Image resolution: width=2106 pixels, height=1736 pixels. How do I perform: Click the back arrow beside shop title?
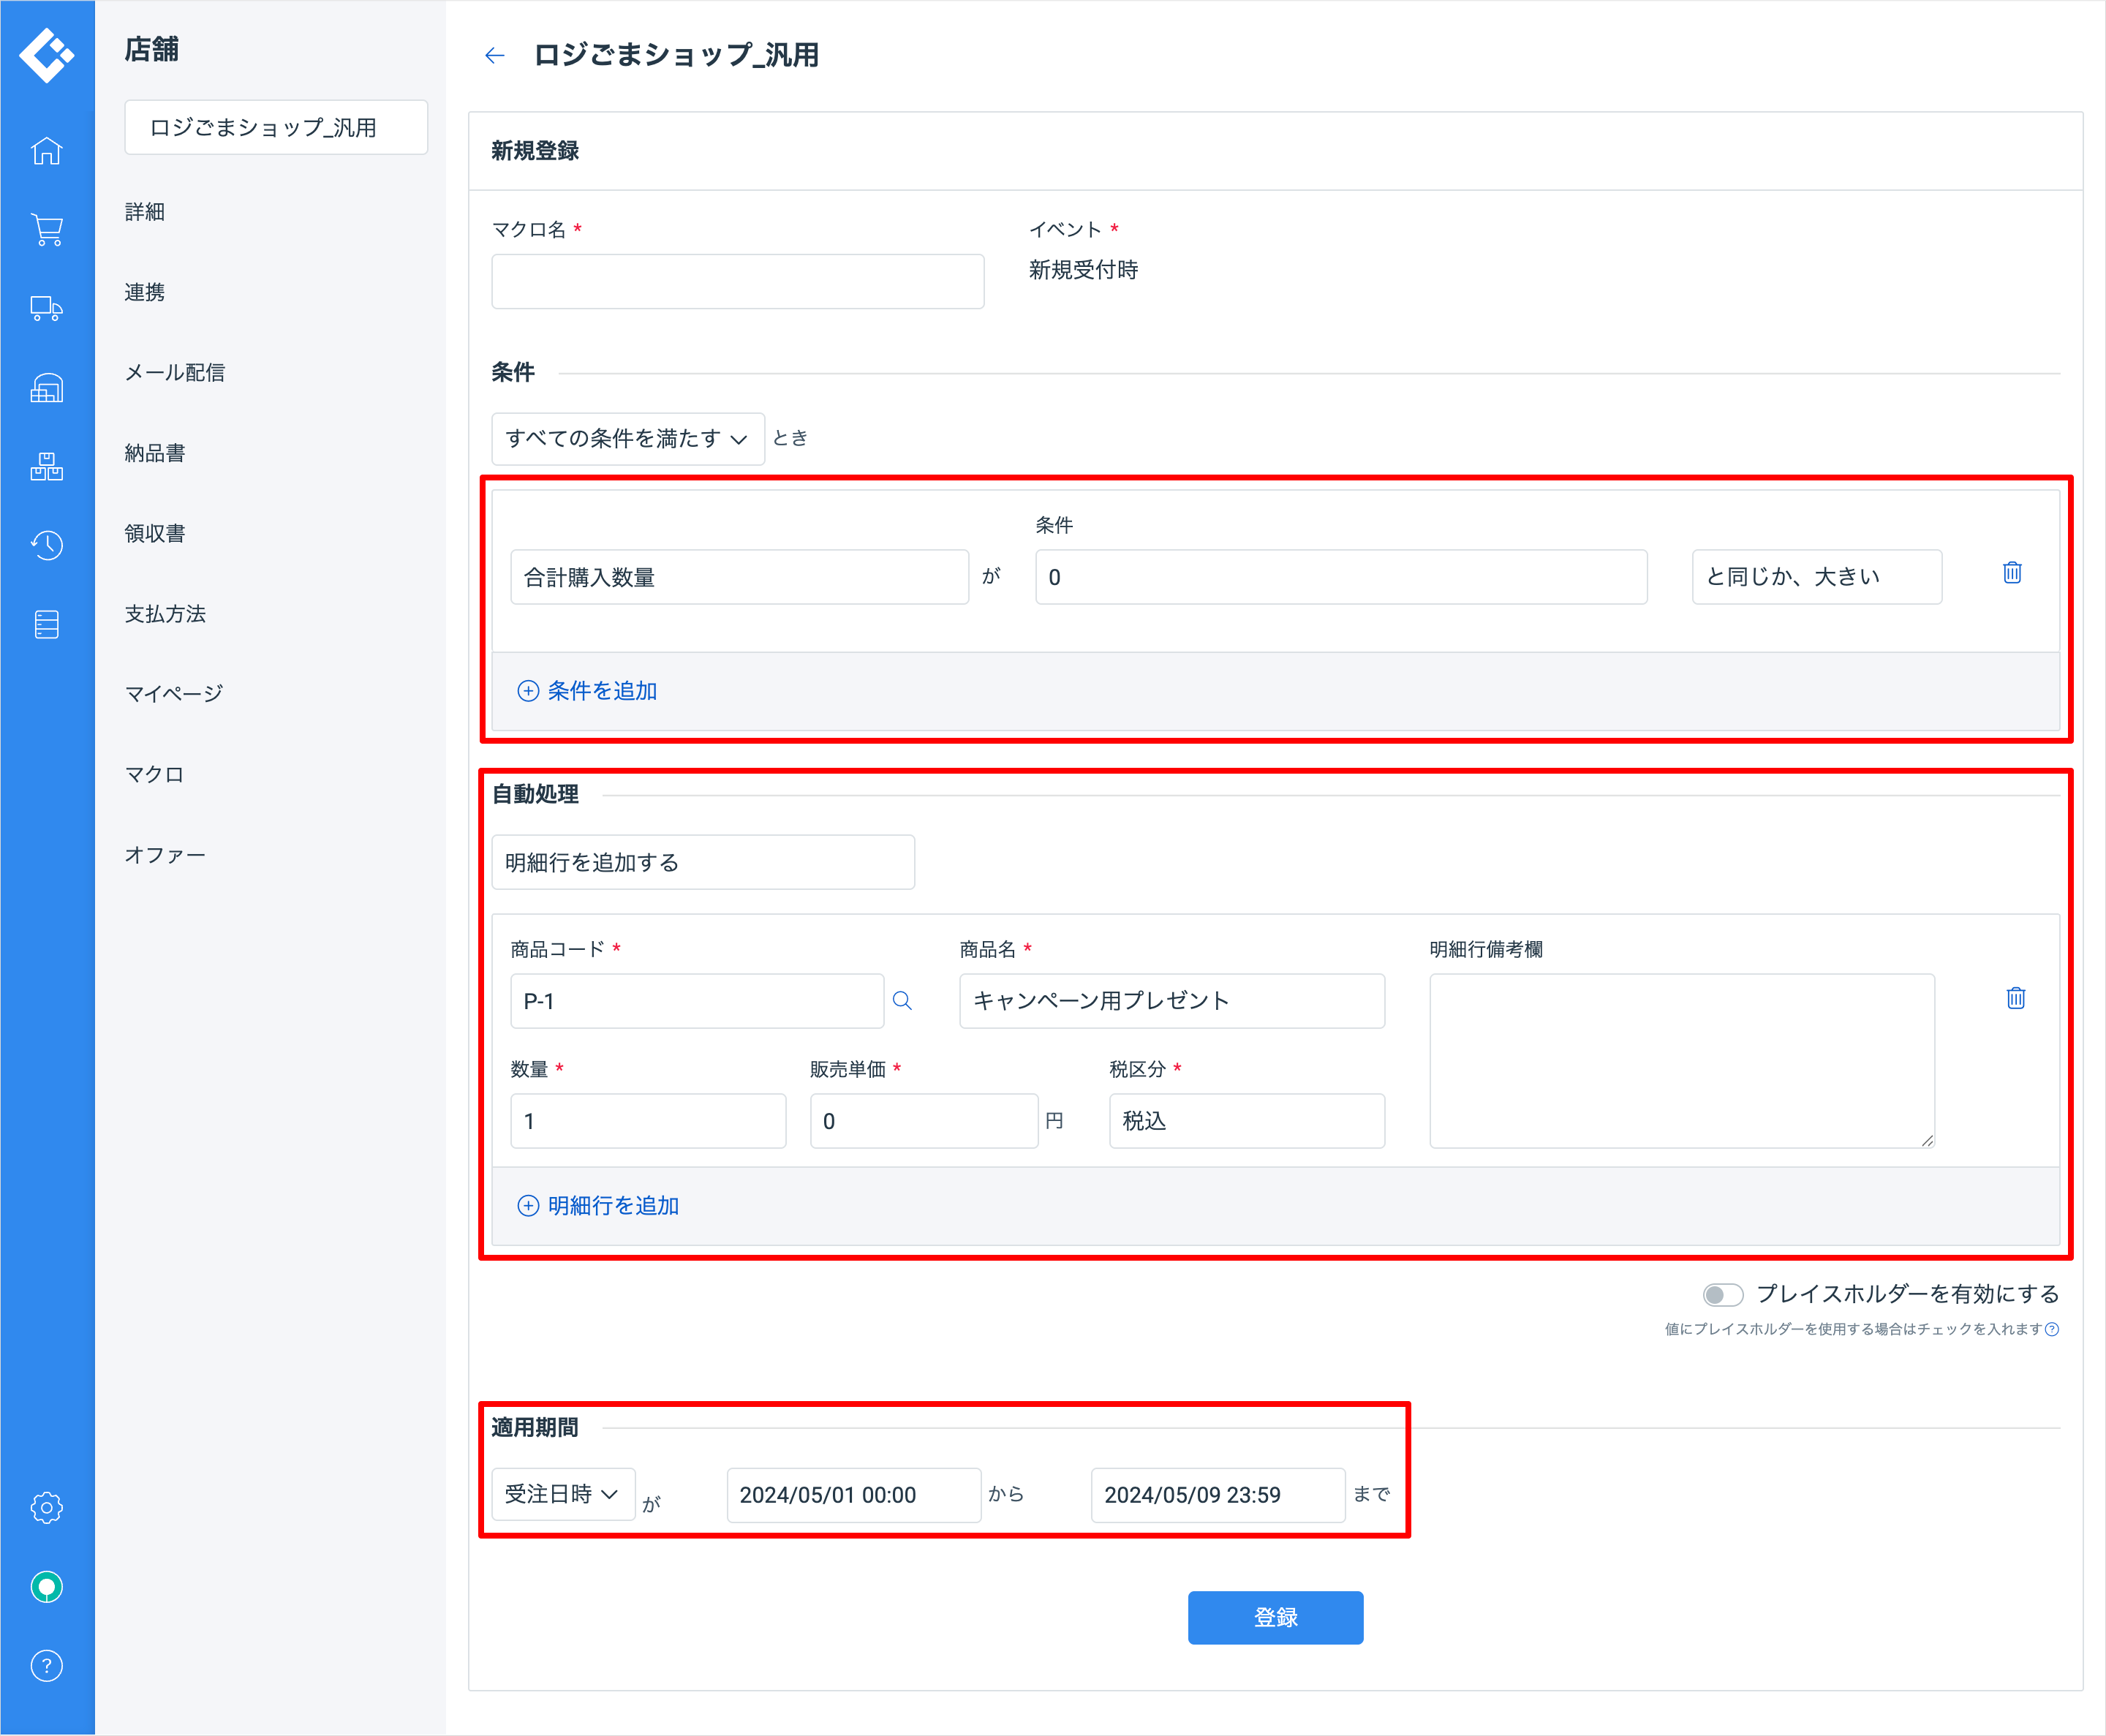tap(495, 56)
